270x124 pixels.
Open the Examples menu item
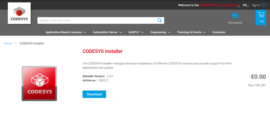click(219, 32)
